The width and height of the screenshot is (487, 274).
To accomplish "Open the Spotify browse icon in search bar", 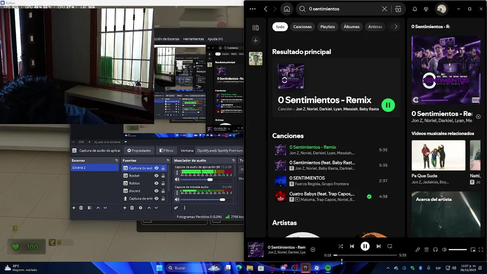I will (x=398, y=9).
